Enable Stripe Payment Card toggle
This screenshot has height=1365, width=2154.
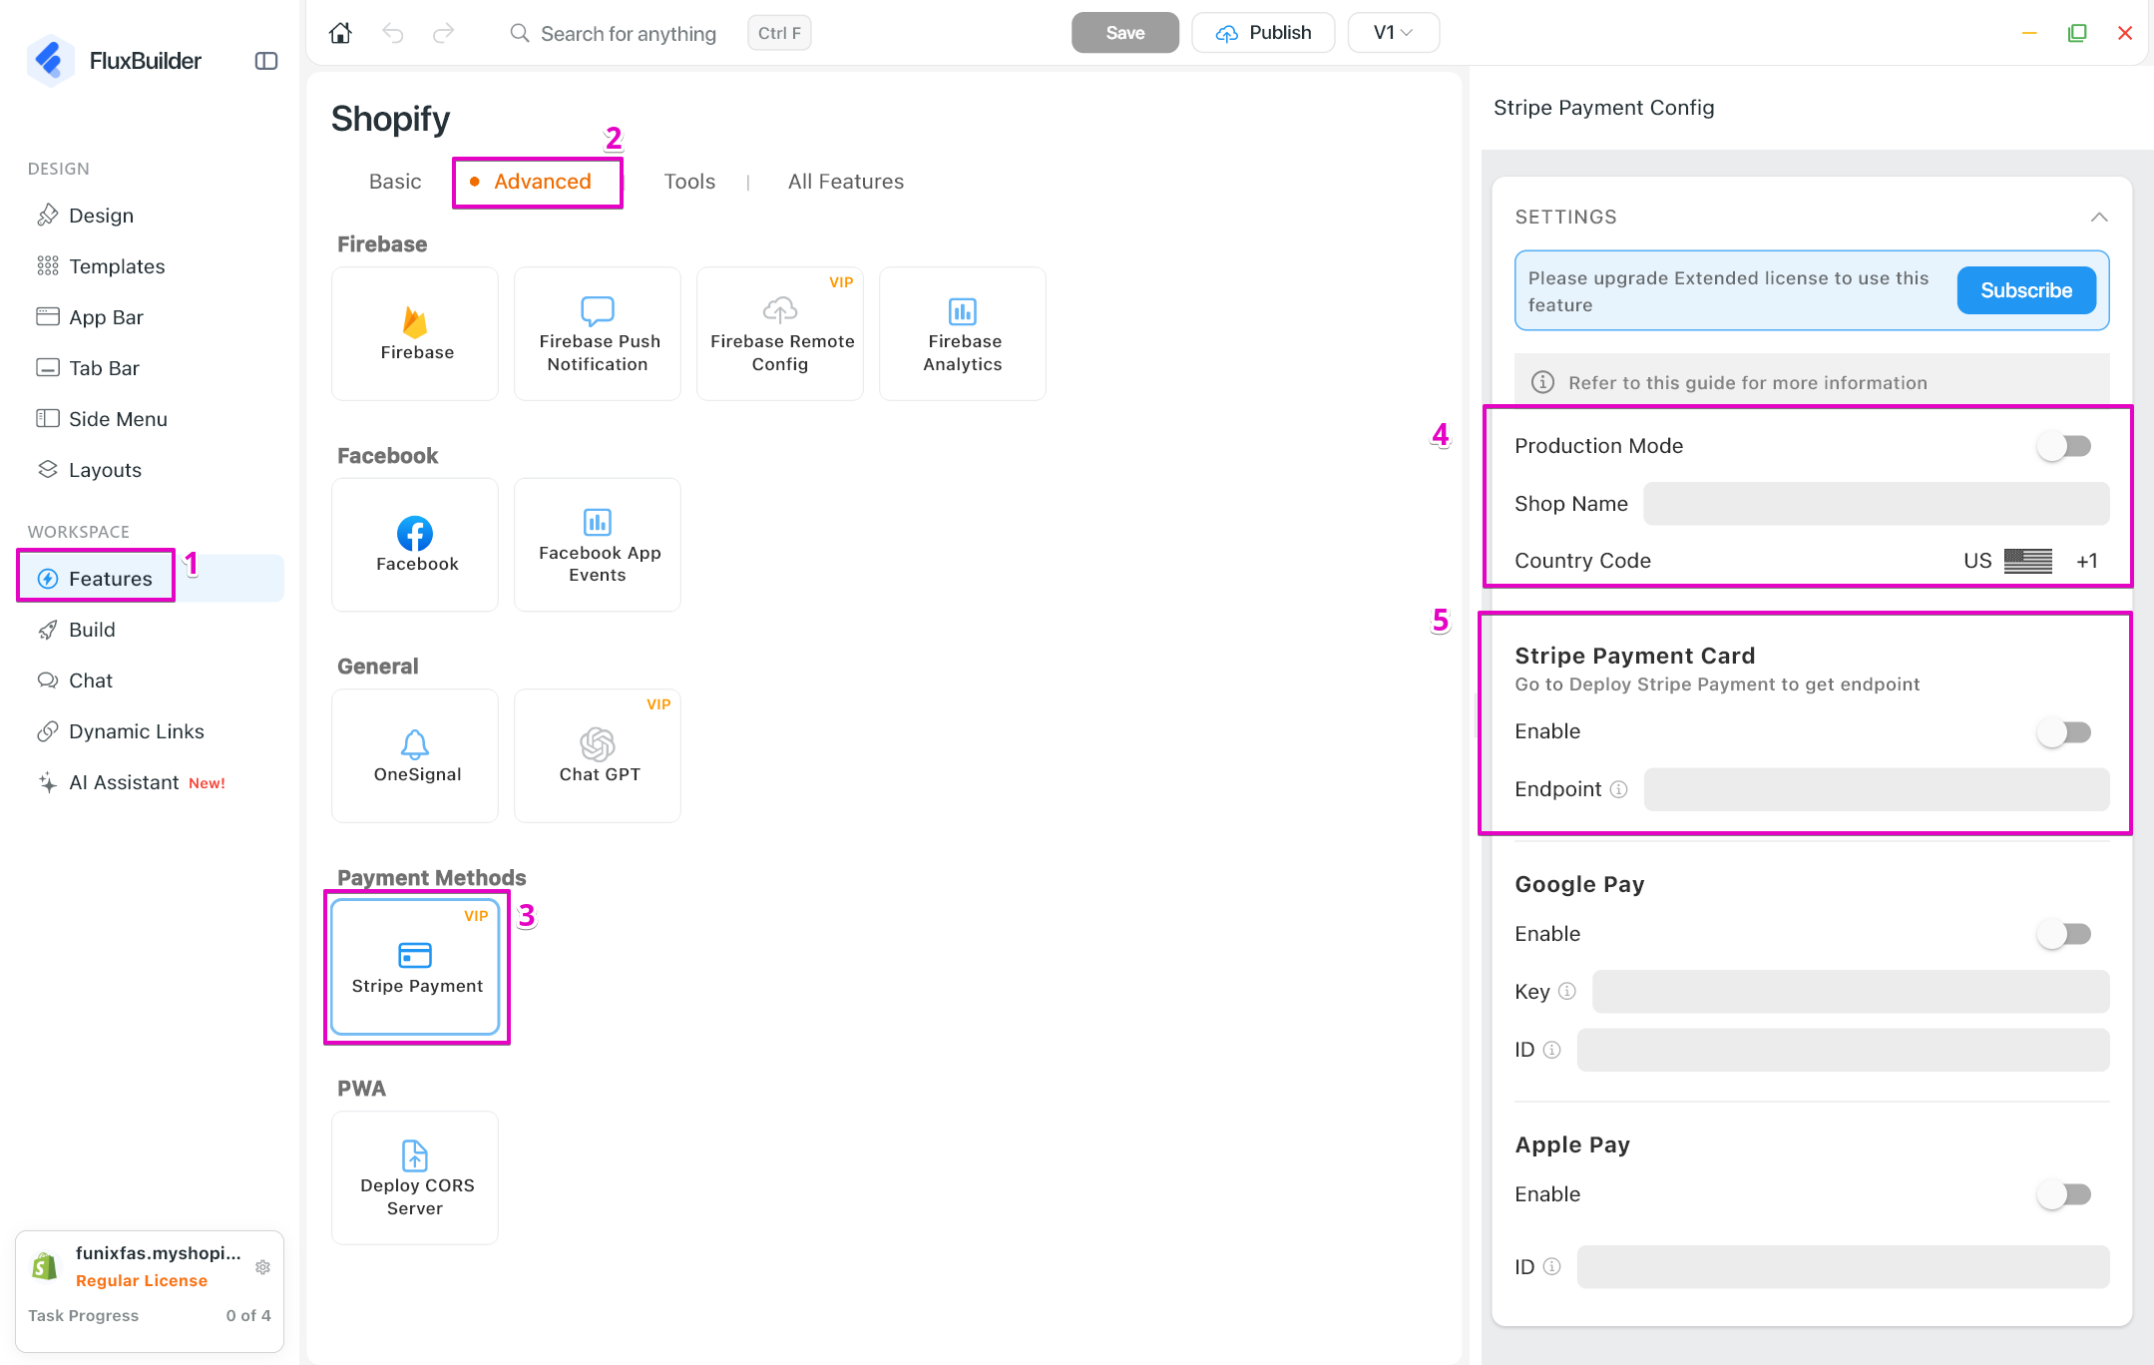point(2064,731)
